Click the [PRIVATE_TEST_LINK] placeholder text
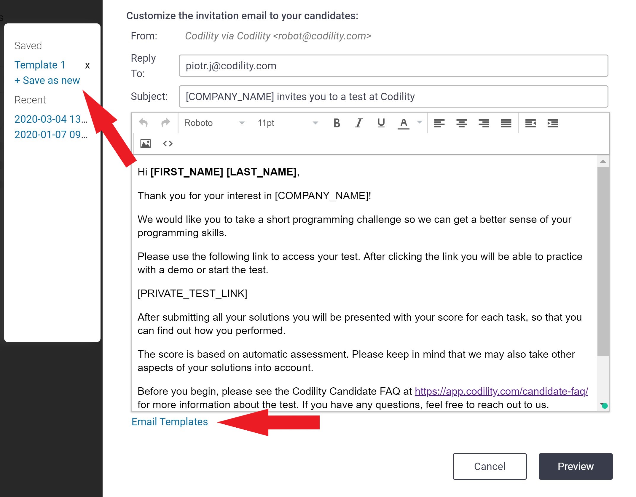 192,293
